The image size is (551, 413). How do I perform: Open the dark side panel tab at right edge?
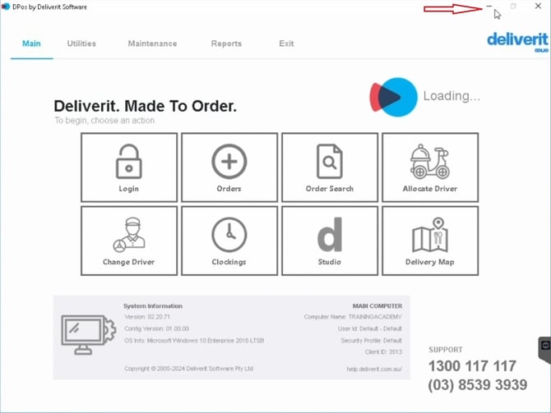coord(544,350)
